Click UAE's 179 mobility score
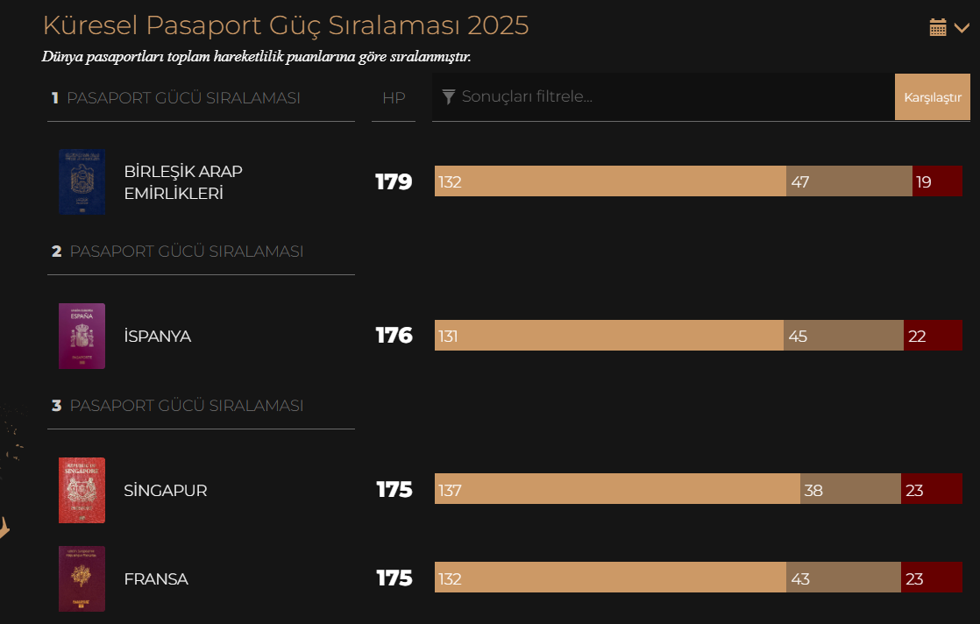This screenshot has width=980, height=624. point(394,182)
